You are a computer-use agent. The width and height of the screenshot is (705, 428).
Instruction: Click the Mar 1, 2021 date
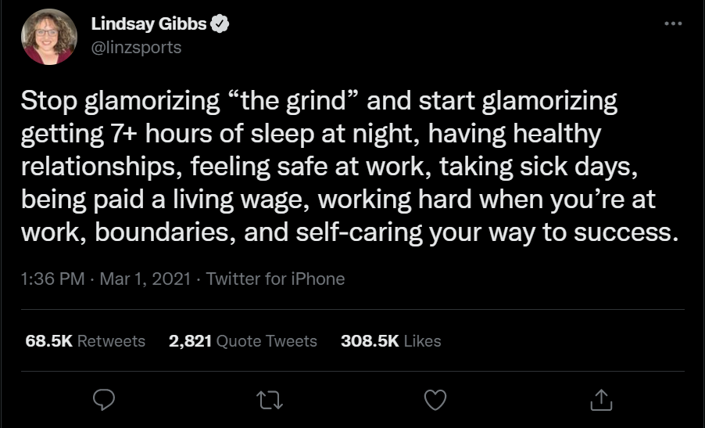click(x=145, y=279)
